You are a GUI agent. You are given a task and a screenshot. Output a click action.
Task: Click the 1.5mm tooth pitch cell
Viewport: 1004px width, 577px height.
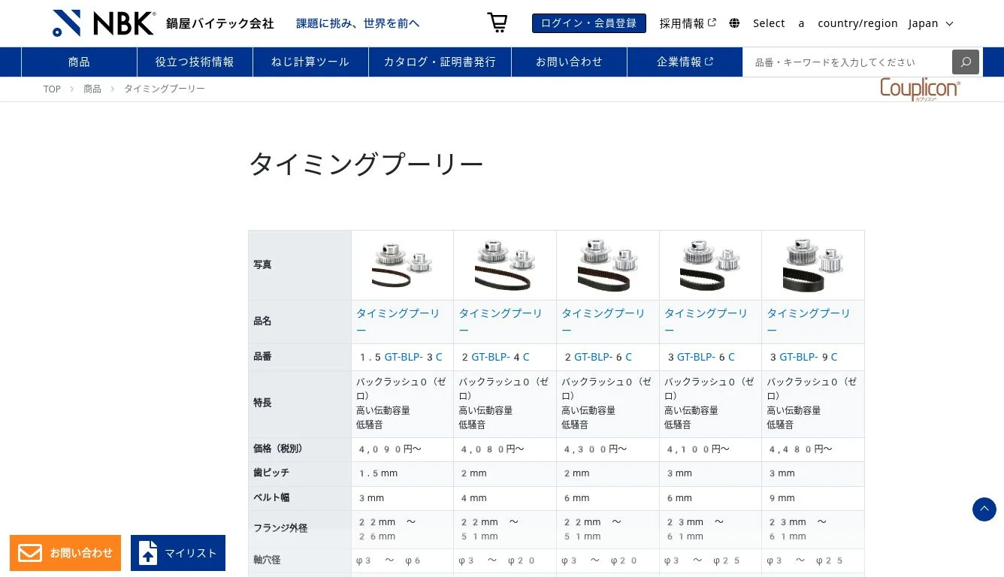(x=402, y=473)
